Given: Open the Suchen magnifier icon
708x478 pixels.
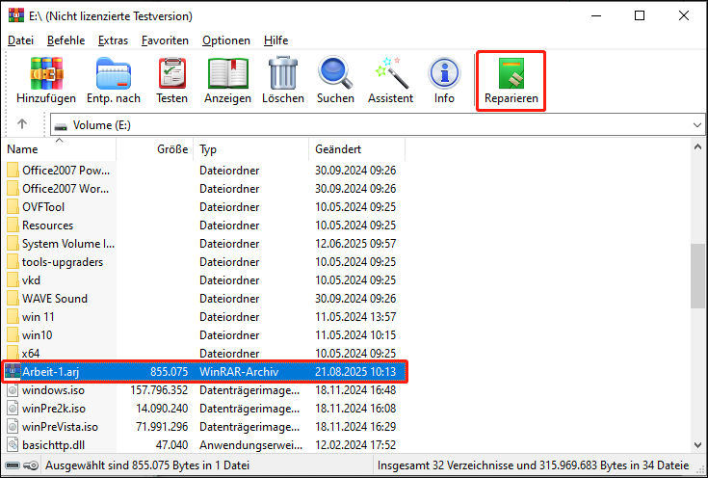Looking at the screenshot, I should click(335, 72).
